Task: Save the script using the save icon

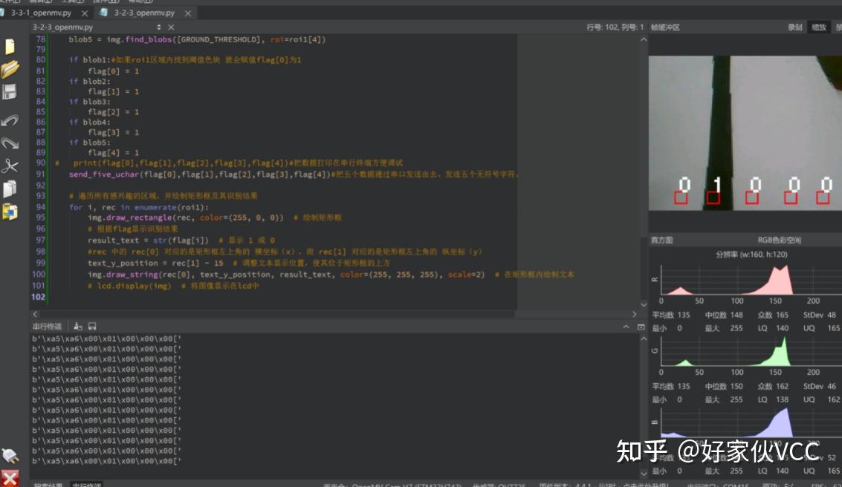Action: coord(10,92)
